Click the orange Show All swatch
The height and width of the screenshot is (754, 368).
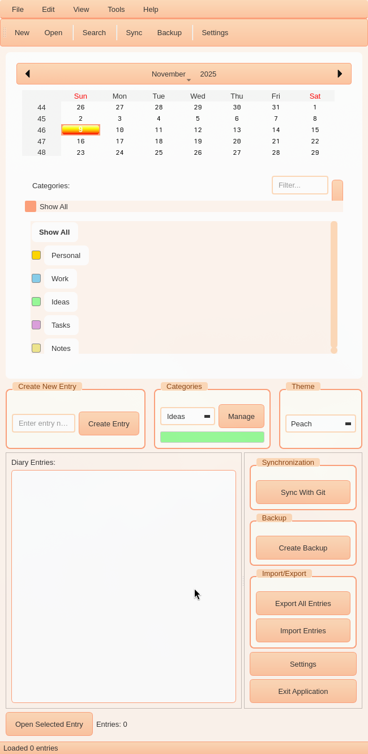pyautogui.click(x=31, y=206)
